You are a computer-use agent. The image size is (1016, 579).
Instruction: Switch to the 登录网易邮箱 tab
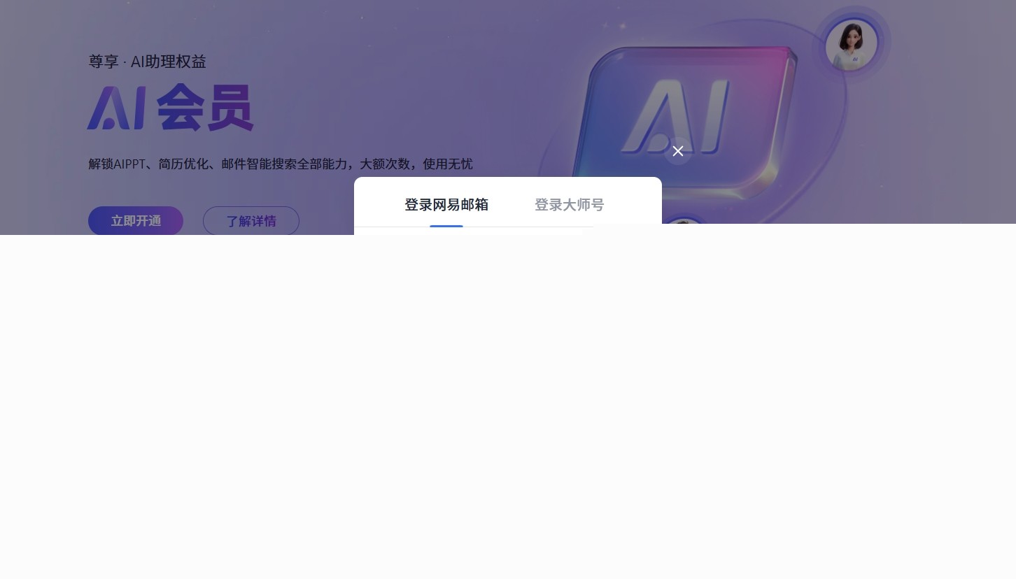(x=446, y=205)
